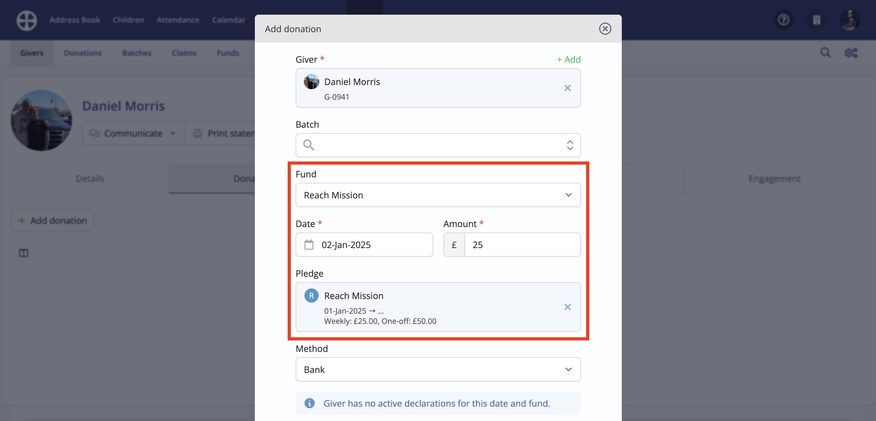Open Calendar module
This screenshot has height=421, width=876.
228,20
